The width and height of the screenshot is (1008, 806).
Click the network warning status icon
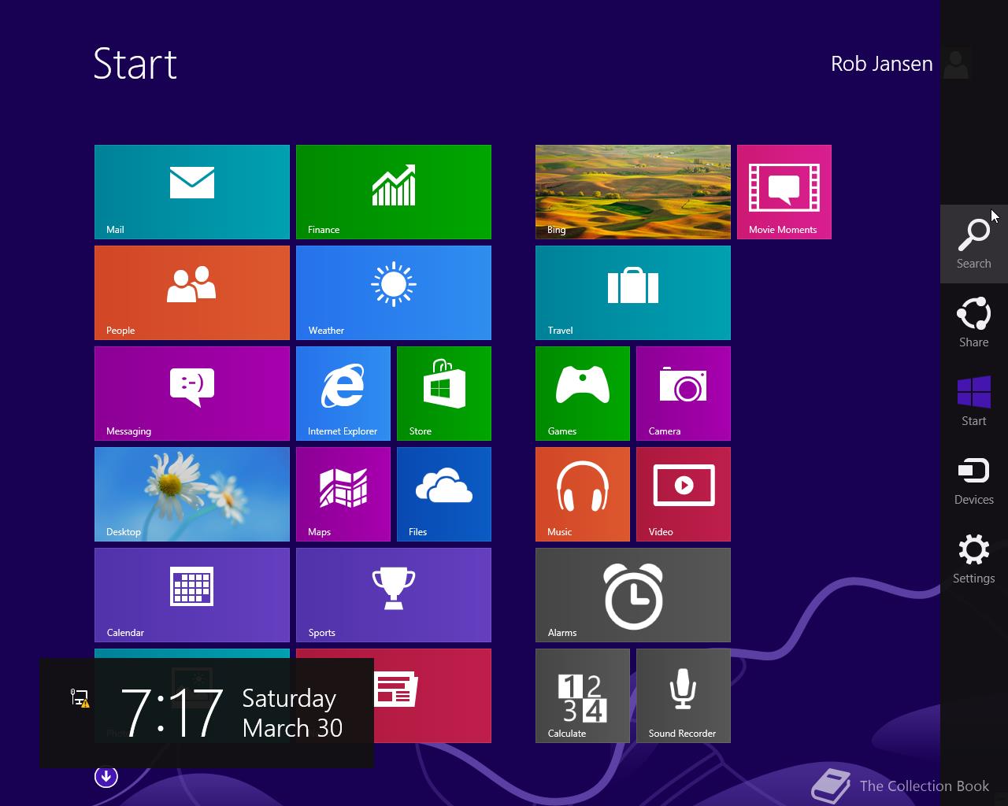[x=80, y=697]
